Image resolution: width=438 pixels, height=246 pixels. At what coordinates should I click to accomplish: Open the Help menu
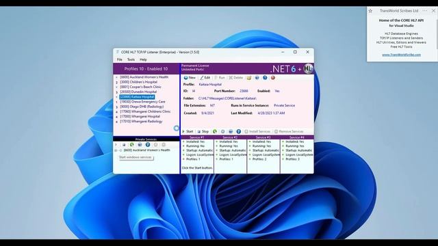tap(143, 59)
